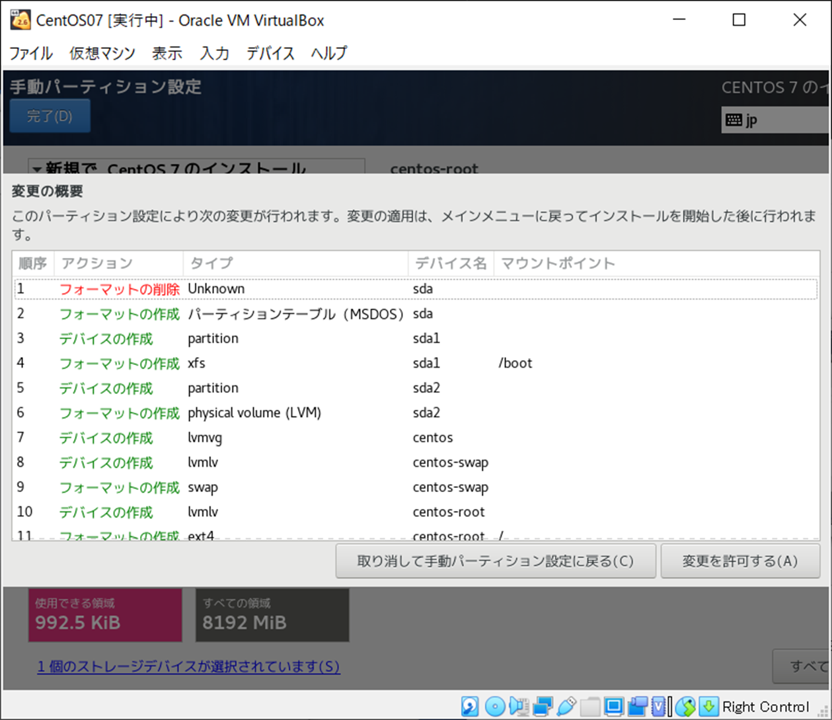This screenshot has height=720, width=832.
Task: Click the keyboard capture green arrow icon
Action: (708, 706)
